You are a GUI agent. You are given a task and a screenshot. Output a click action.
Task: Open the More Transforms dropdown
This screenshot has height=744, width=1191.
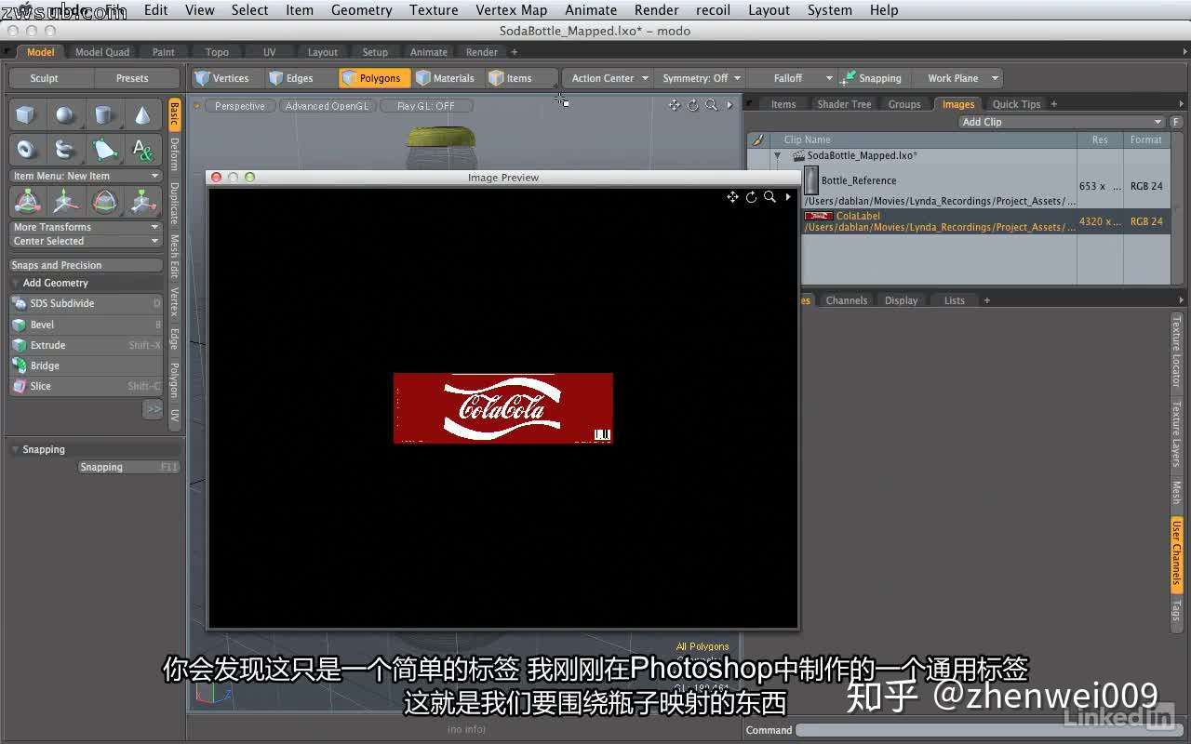click(86, 227)
